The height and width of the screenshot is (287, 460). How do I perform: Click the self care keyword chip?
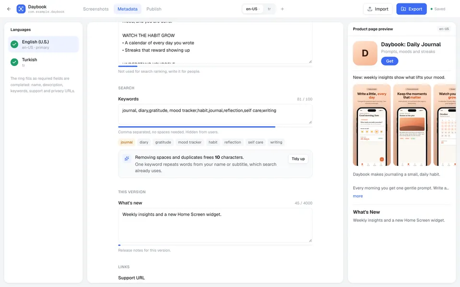(x=255, y=142)
